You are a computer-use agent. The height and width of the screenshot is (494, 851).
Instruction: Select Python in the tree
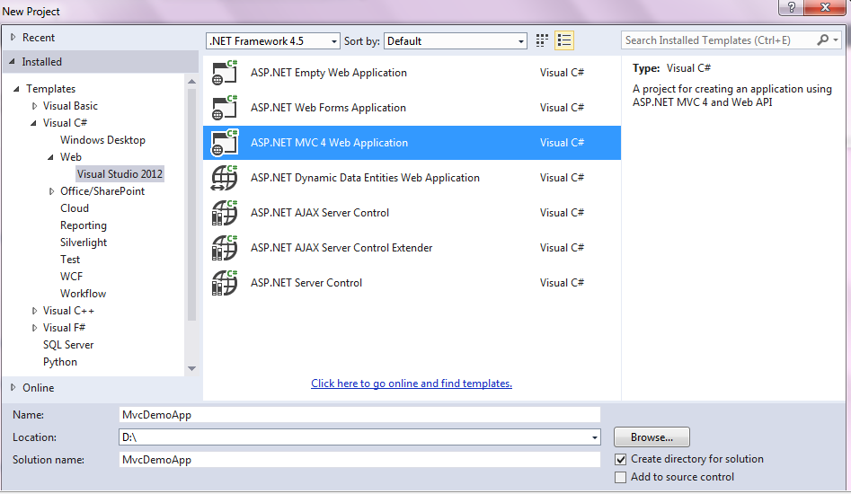tap(59, 362)
